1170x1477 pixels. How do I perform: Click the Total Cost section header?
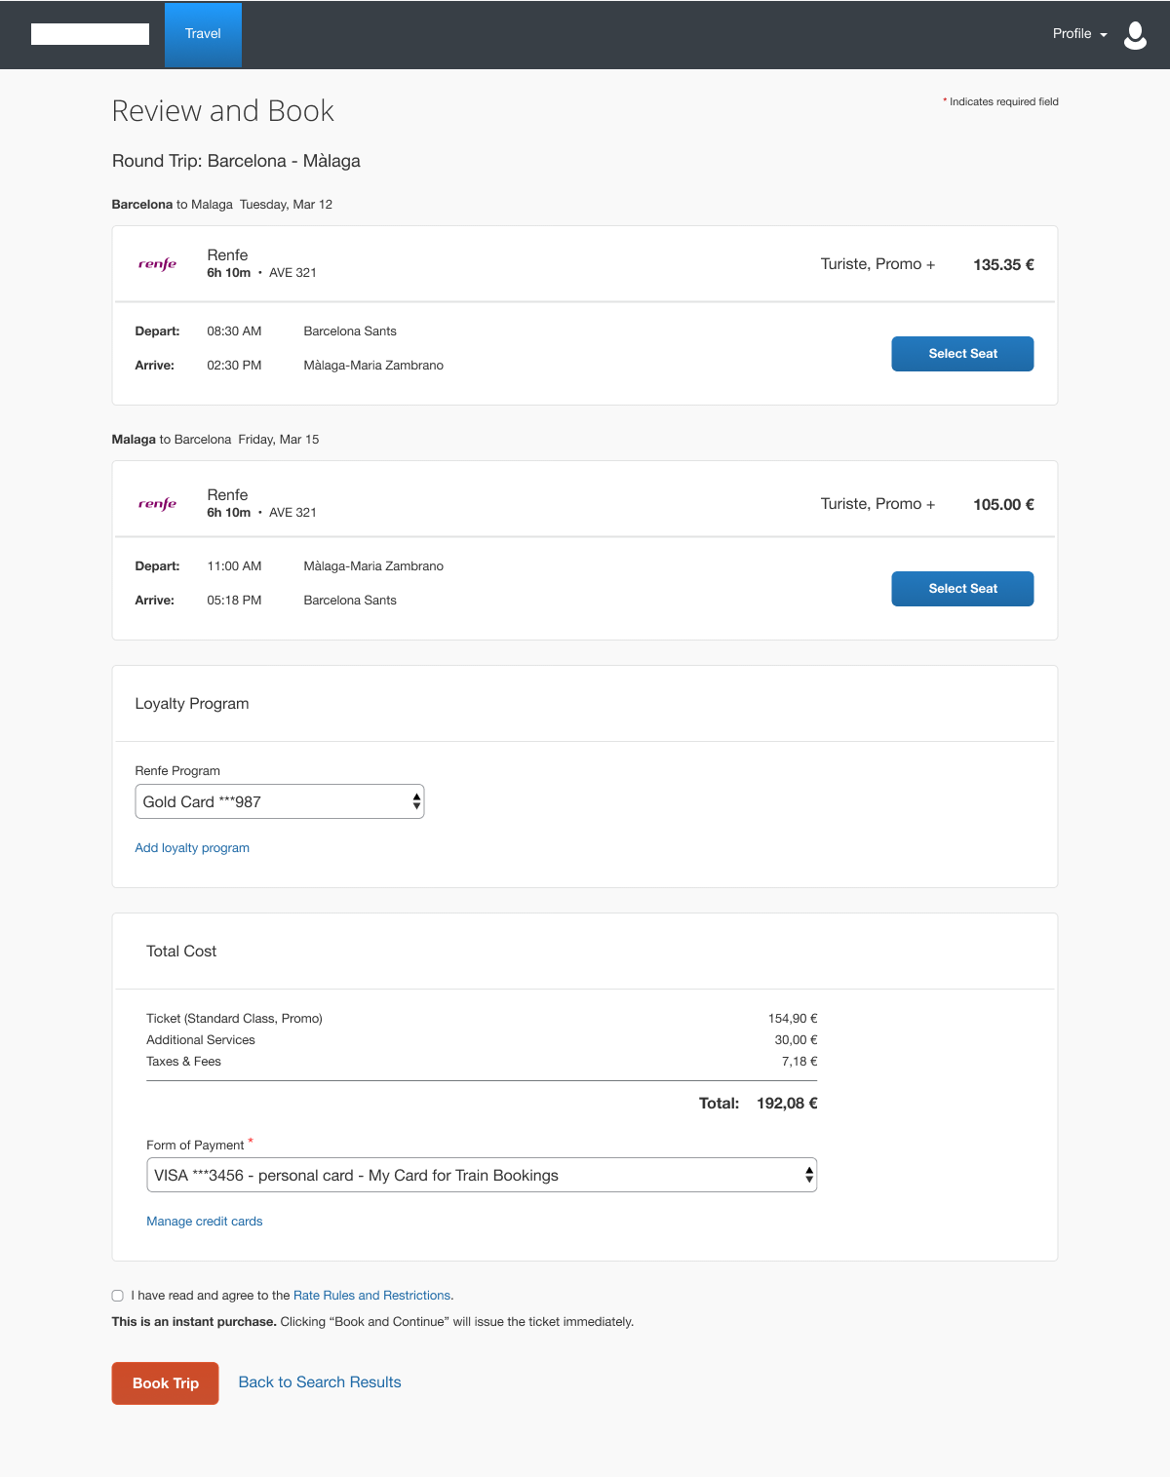tap(181, 952)
